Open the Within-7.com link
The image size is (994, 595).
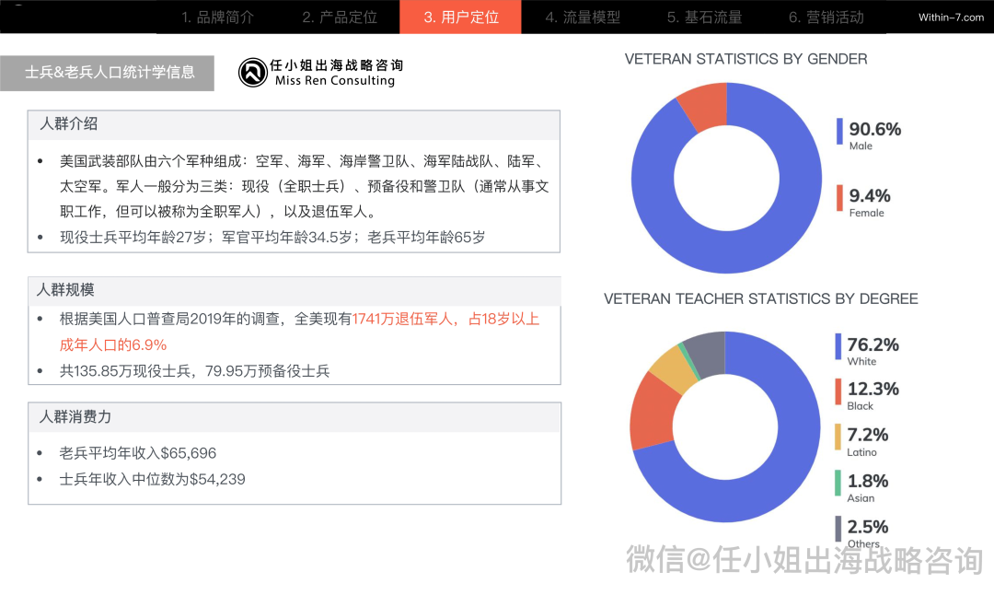[951, 17]
